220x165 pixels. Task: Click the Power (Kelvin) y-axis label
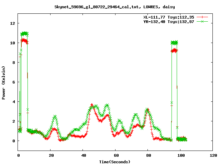pyautogui.click(x=3, y=83)
